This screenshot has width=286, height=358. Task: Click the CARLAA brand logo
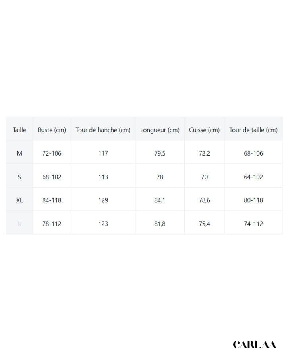click(x=254, y=344)
